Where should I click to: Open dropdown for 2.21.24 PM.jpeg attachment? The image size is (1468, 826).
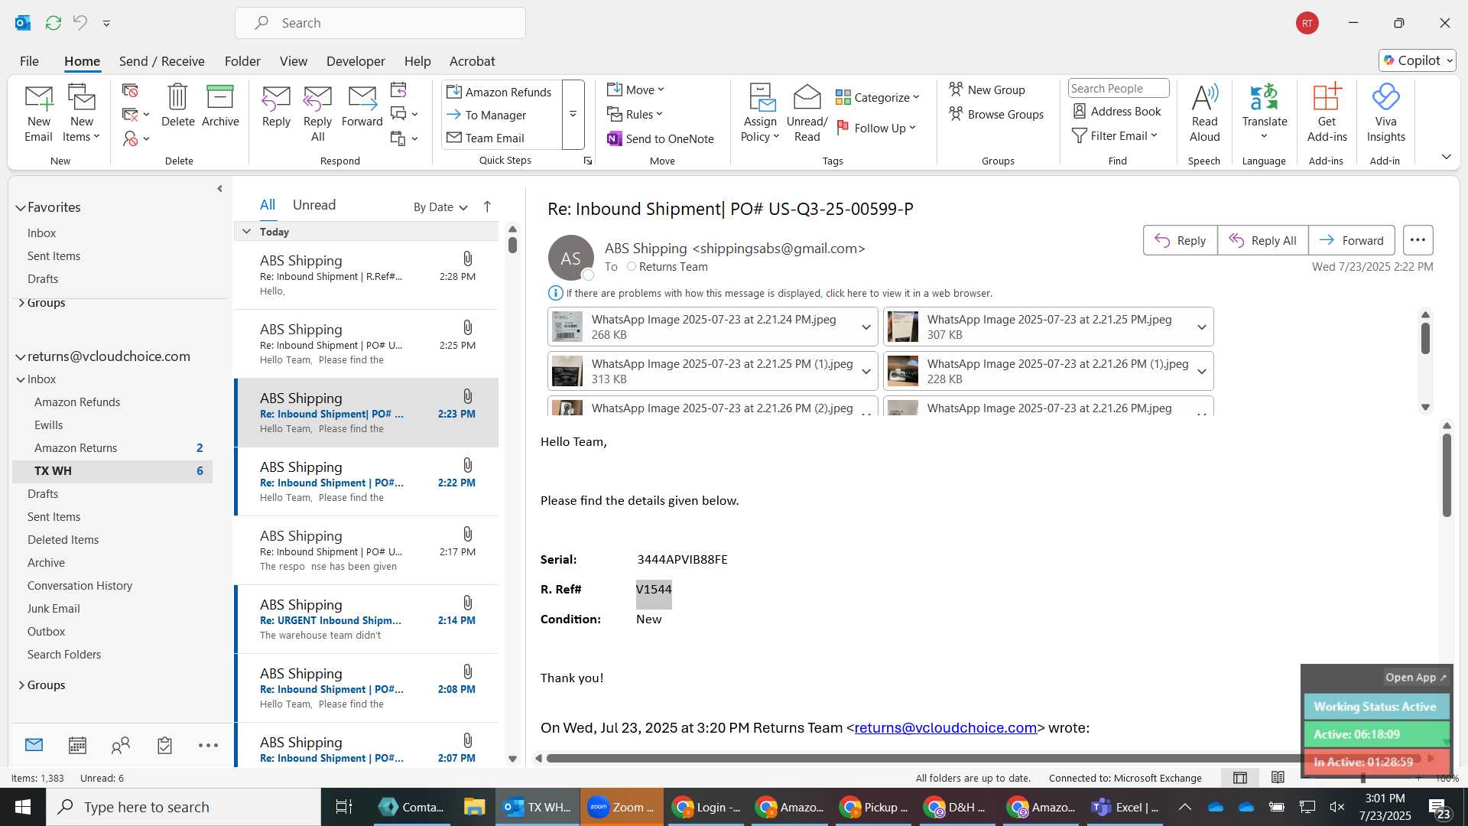pyautogui.click(x=866, y=327)
